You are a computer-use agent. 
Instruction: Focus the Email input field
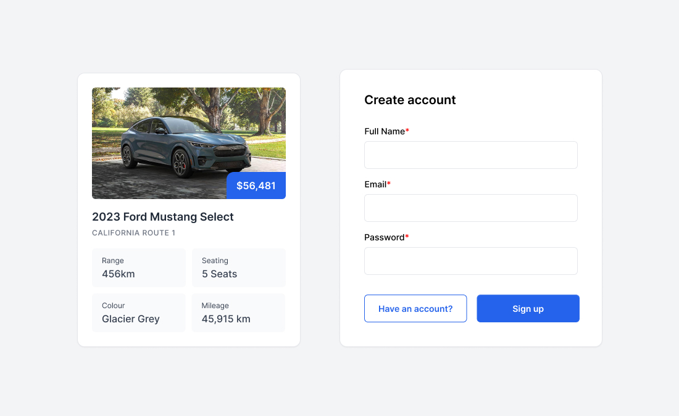coord(471,208)
